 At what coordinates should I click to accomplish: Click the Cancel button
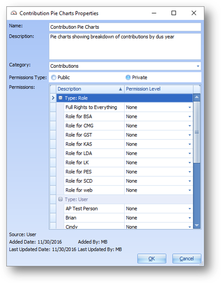[x=187, y=259]
